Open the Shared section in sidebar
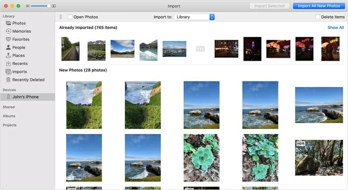348x190 pixels. pyautogui.click(x=9, y=107)
